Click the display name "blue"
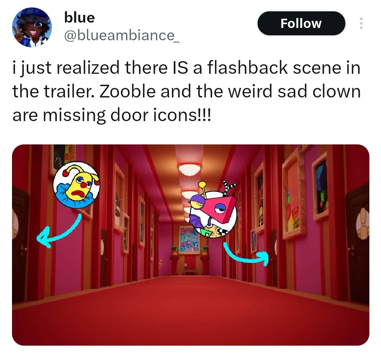 pos(79,18)
